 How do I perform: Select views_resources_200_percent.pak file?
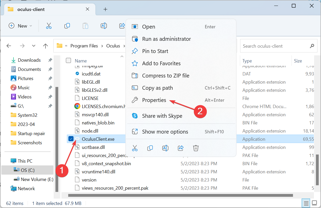(x=115, y=188)
